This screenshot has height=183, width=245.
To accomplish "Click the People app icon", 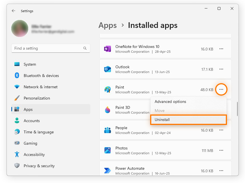I will [108, 130].
